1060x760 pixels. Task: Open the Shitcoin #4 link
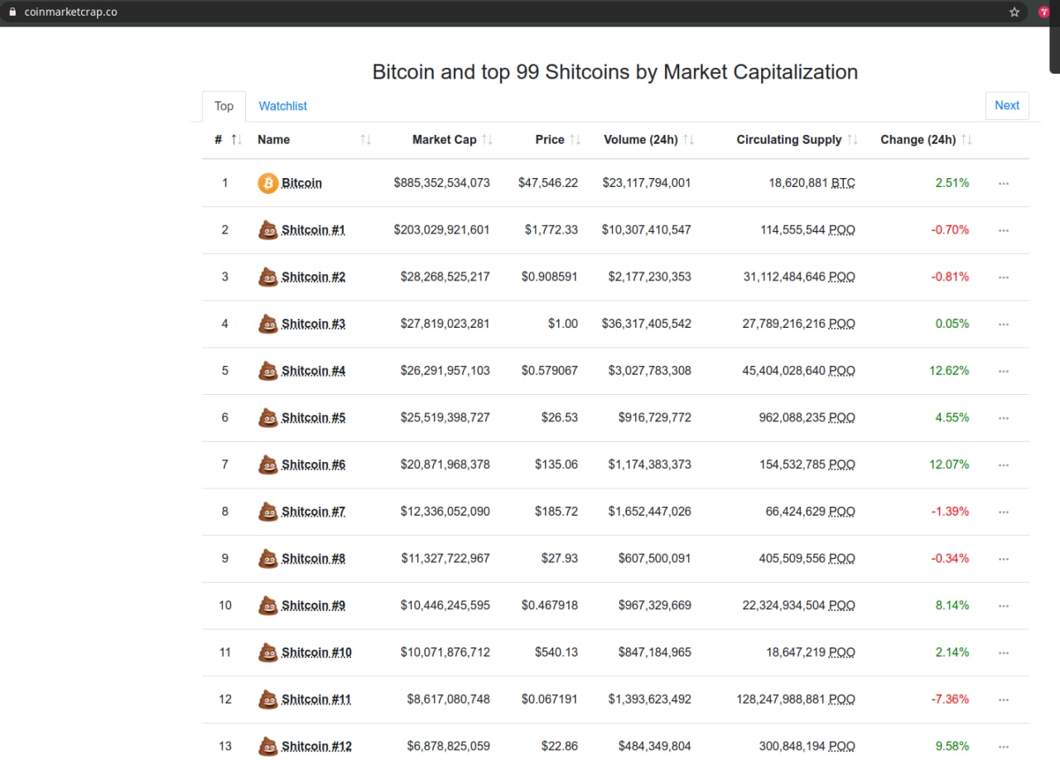pos(313,371)
